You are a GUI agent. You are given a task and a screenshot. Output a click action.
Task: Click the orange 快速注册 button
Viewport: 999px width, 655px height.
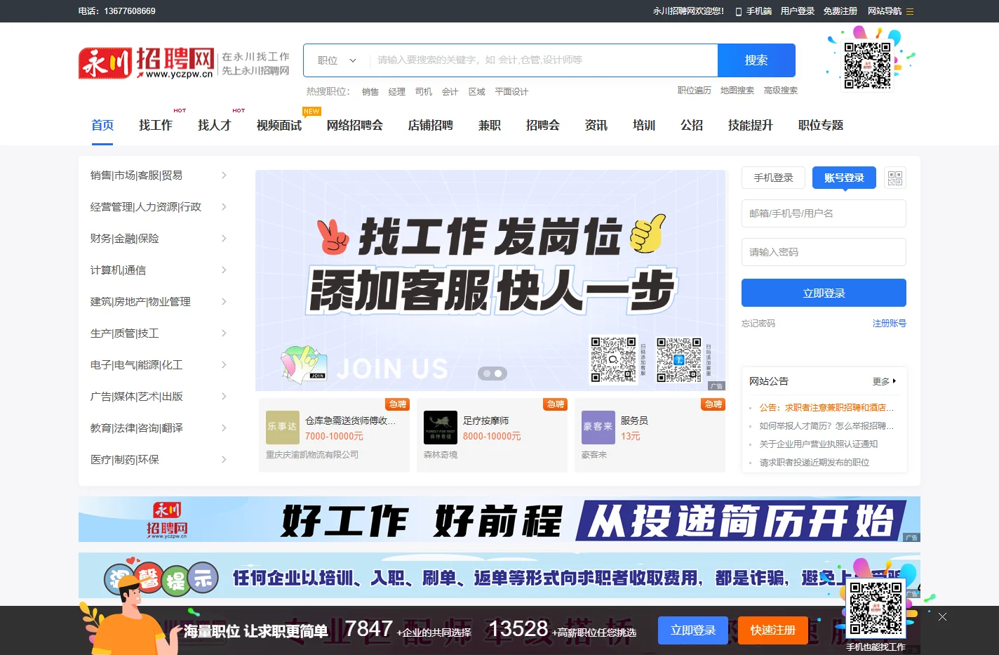pyautogui.click(x=773, y=630)
